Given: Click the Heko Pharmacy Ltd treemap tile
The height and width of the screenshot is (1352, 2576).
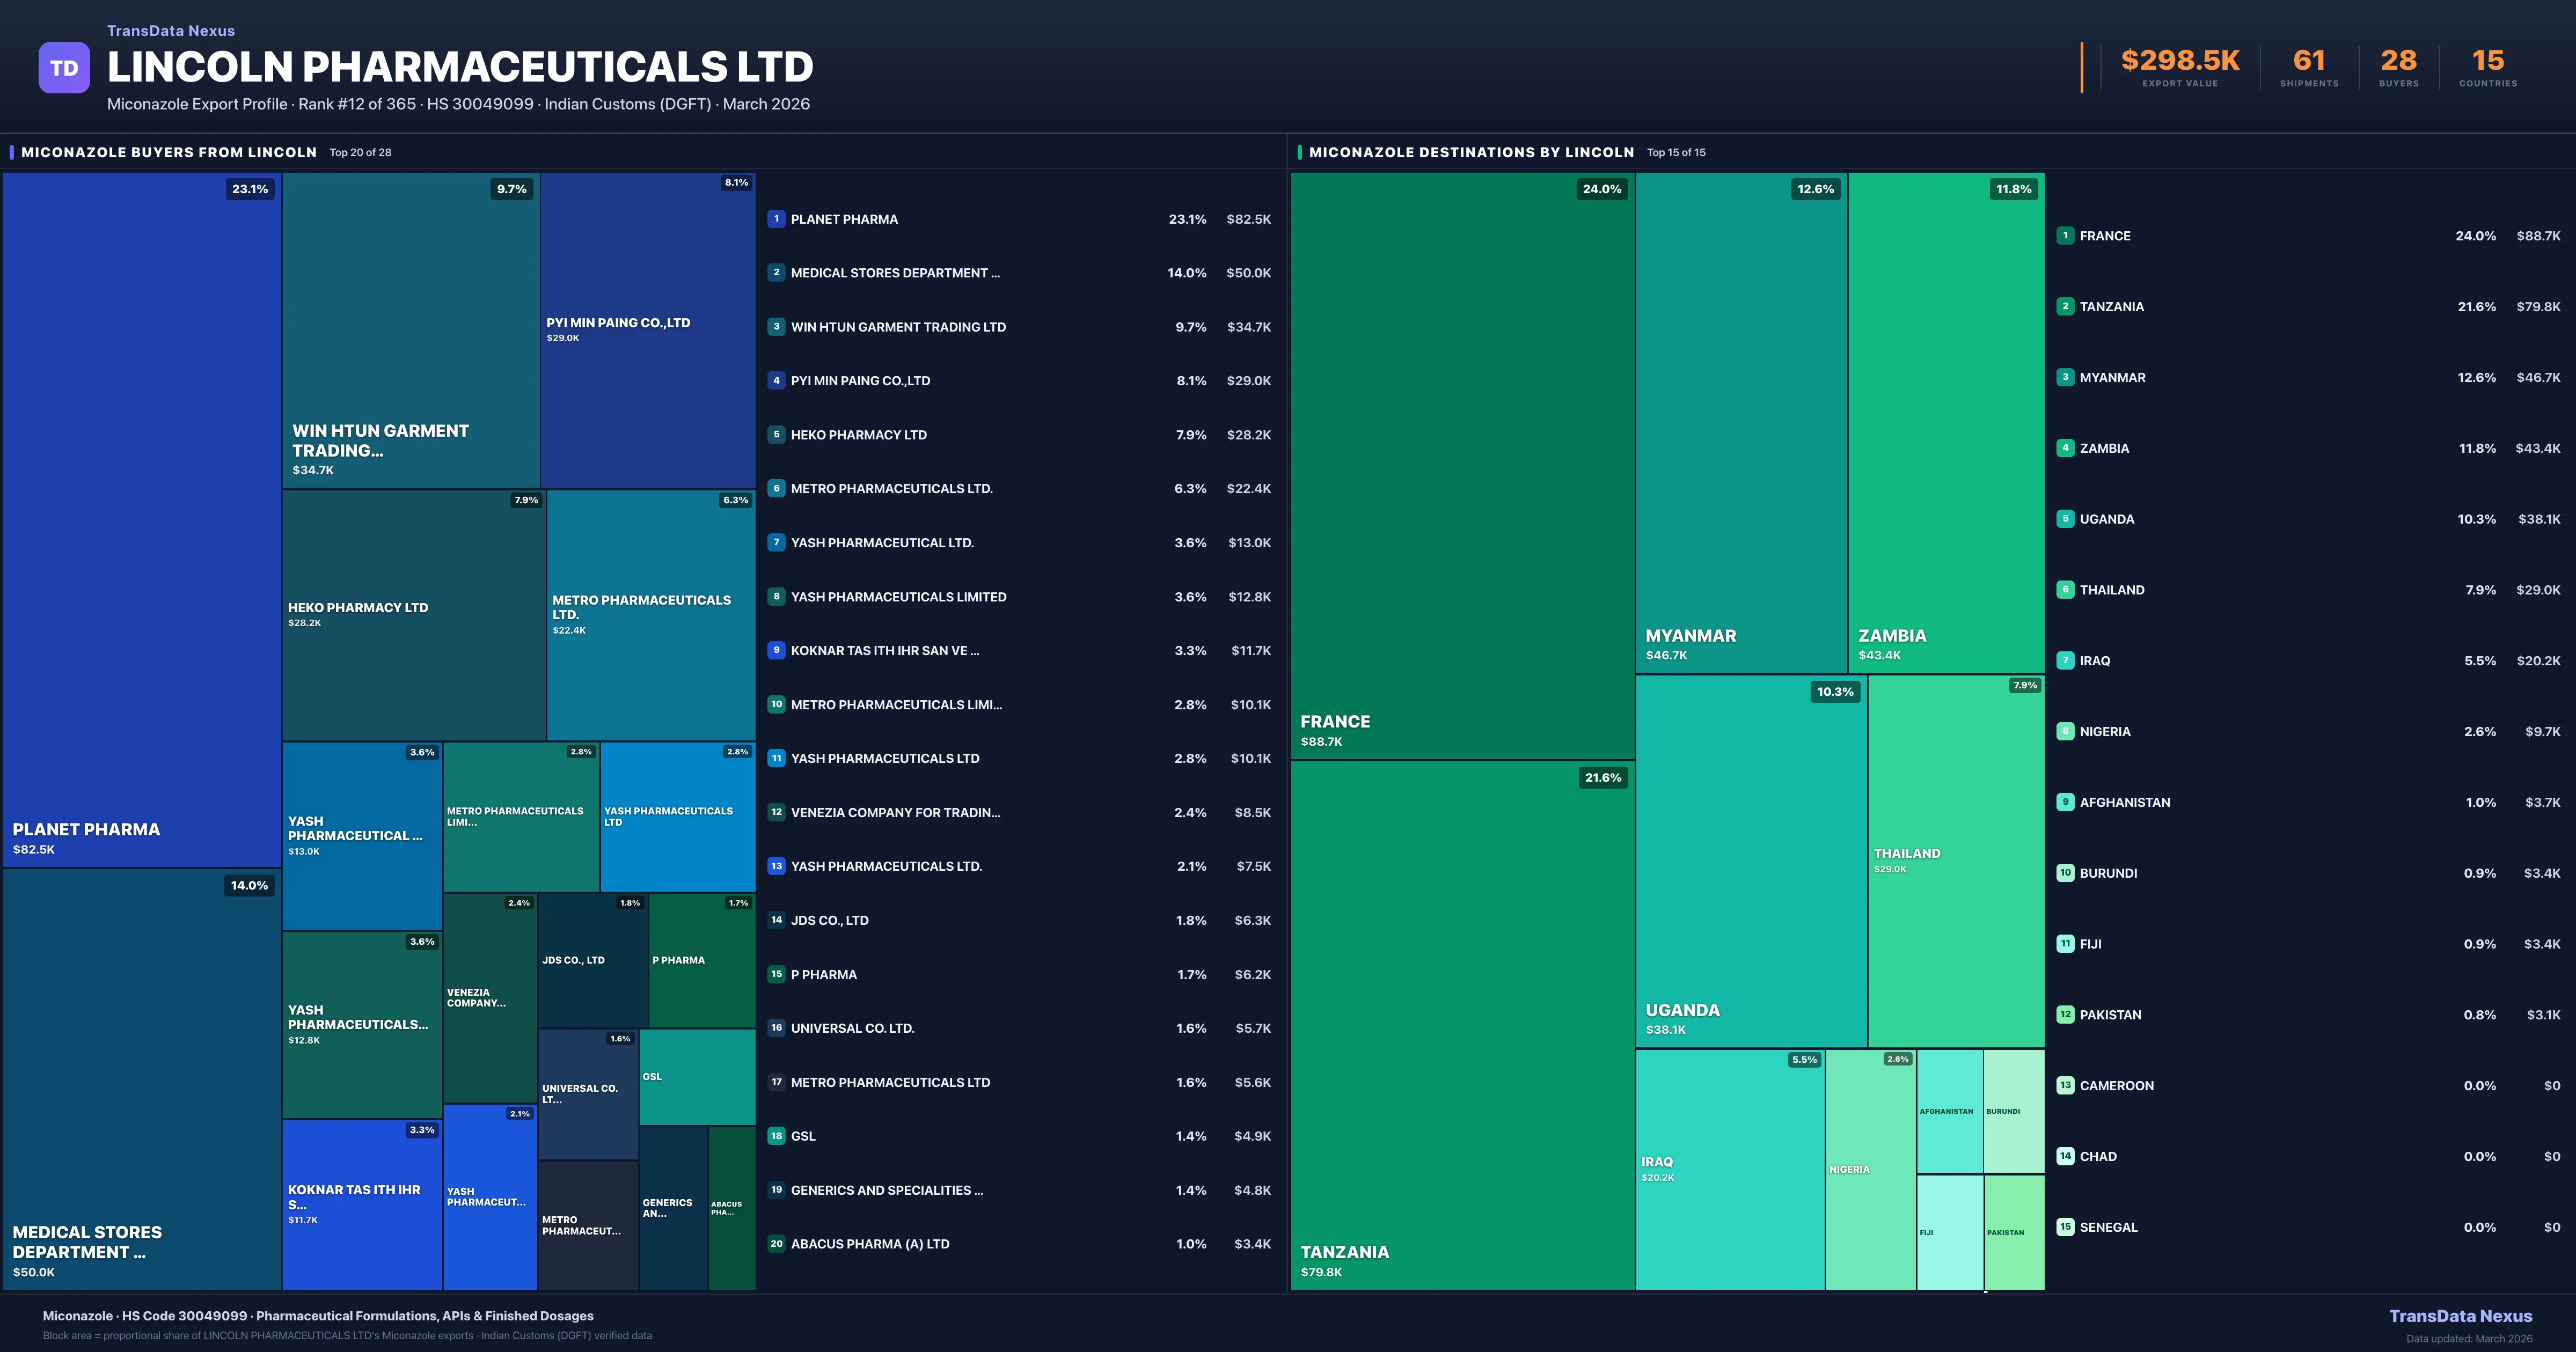Looking at the screenshot, I should [x=414, y=615].
